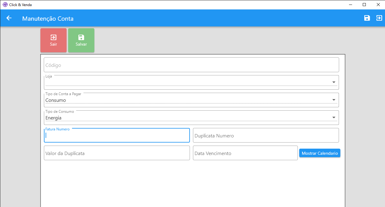The width and height of the screenshot is (385, 207).
Task: Close the Click & Venda window
Action: click(x=378, y=5)
